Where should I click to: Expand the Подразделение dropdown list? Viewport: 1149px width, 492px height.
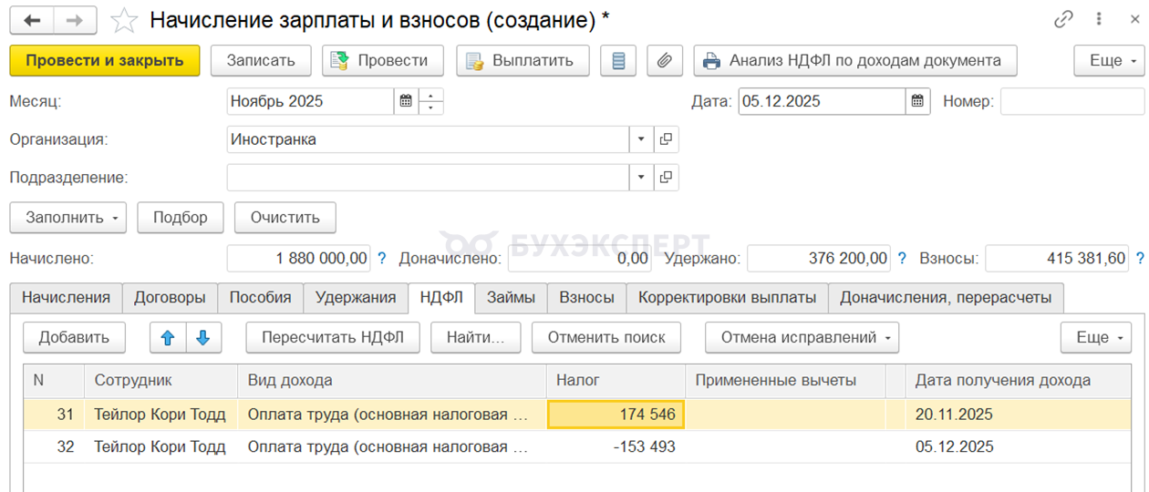pyautogui.click(x=641, y=177)
